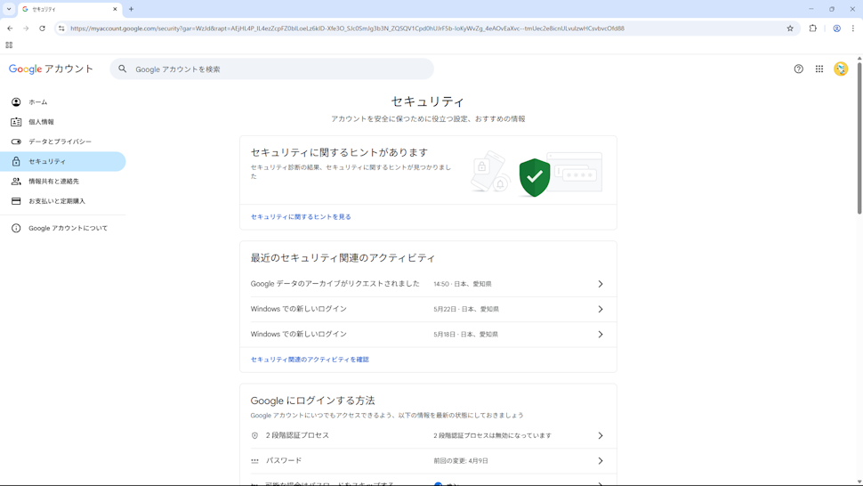The image size is (863, 486).
Task: Click 2 段階認証プロセスは無効になっています text
Action: (x=492, y=435)
